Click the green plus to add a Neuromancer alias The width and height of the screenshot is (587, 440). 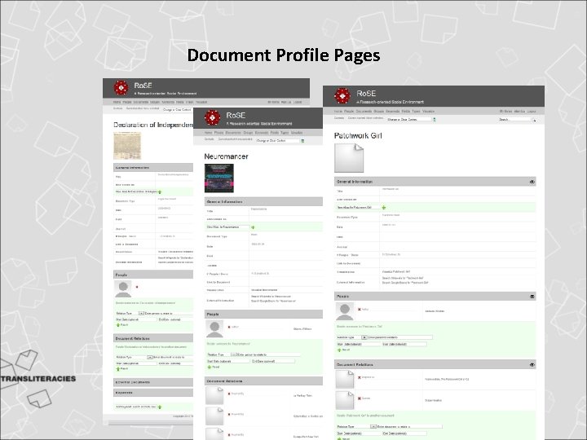tap(253, 227)
